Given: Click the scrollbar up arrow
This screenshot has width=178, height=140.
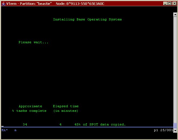Looking at the screenshot, I should click(175, 14).
